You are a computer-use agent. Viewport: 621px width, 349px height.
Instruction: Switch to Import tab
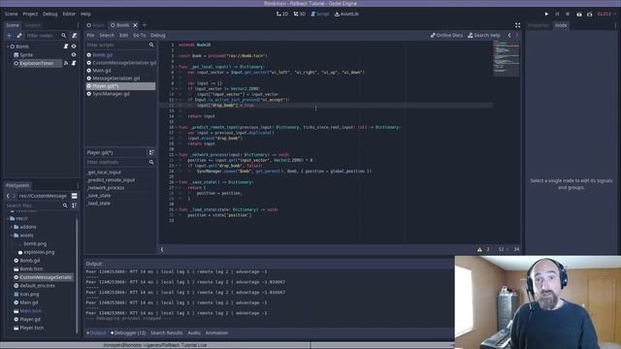pos(33,25)
